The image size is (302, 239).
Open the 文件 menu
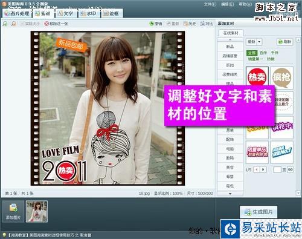pyautogui.click(x=210, y=4)
